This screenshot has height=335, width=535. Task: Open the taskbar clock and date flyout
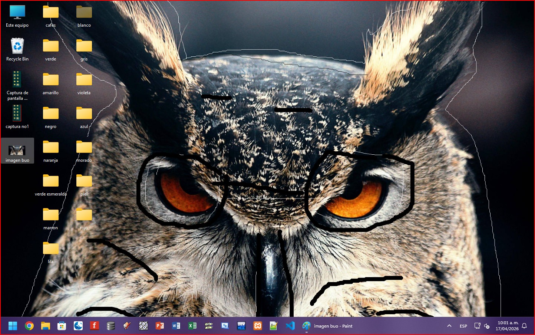click(x=508, y=326)
